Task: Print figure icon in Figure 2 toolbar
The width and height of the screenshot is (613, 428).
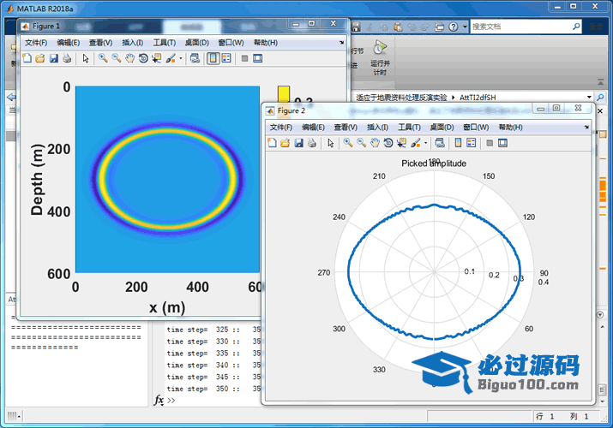Action: pyautogui.click(x=311, y=143)
